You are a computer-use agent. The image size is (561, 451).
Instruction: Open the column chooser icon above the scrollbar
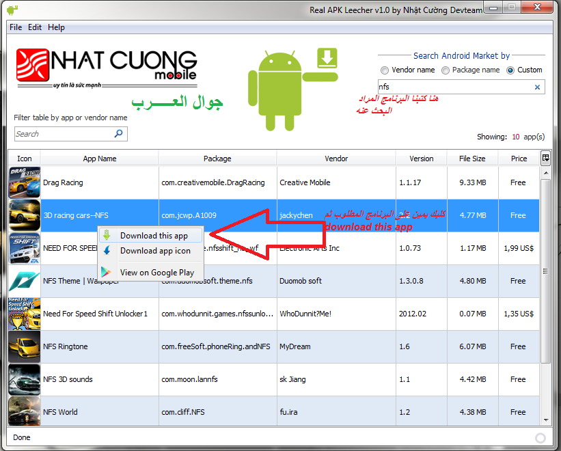click(x=545, y=158)
